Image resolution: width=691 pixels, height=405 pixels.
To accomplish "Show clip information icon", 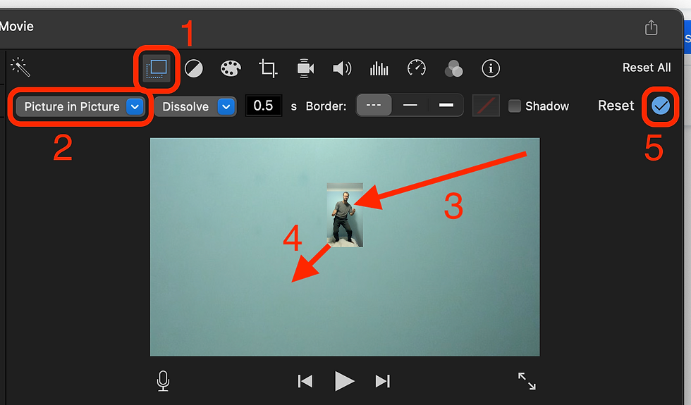I will [491, 69].
